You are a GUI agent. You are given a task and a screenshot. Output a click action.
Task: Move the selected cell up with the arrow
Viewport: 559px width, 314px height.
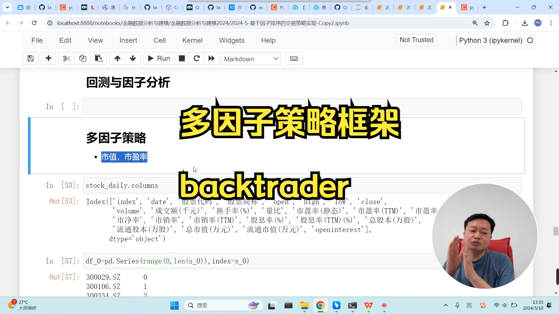117,58
